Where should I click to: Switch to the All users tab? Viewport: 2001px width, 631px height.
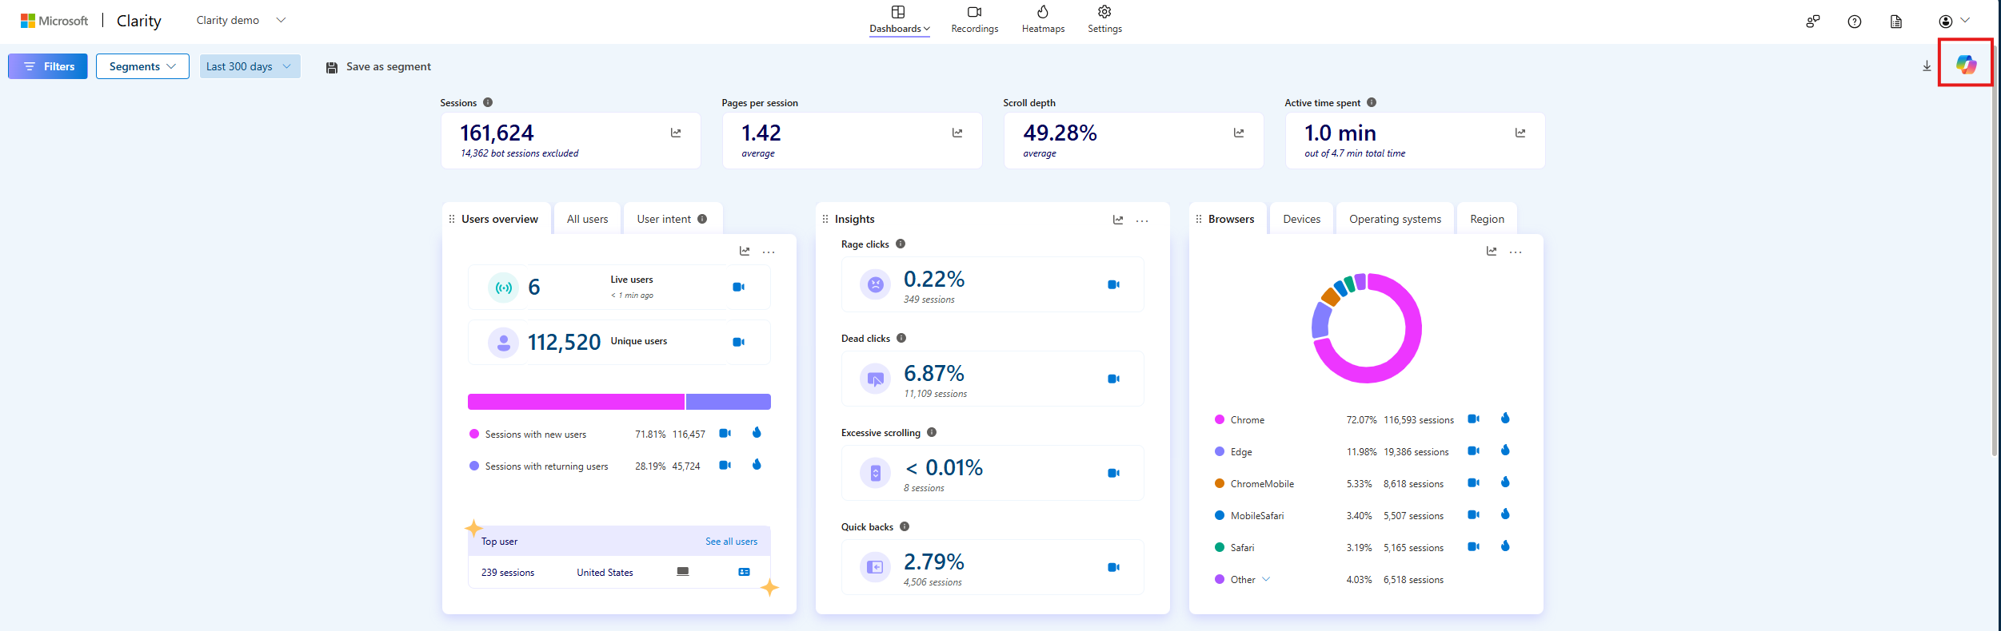pos(587,219)
